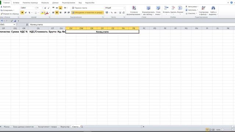Screen dimensions: 235x132
Task: Open the text orientation tool
Action: [x=65, y=8]
